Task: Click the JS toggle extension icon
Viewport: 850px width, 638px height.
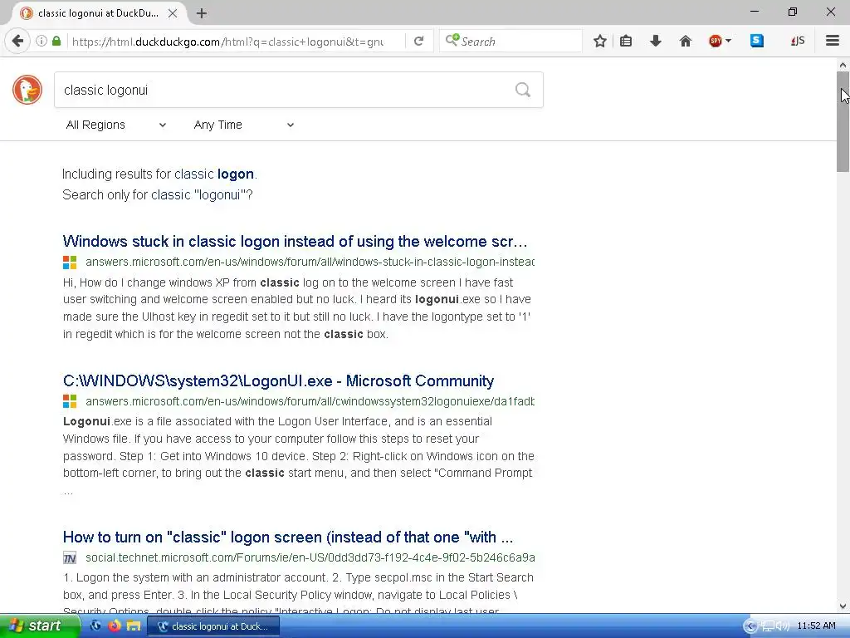Action: coord(798,41)
